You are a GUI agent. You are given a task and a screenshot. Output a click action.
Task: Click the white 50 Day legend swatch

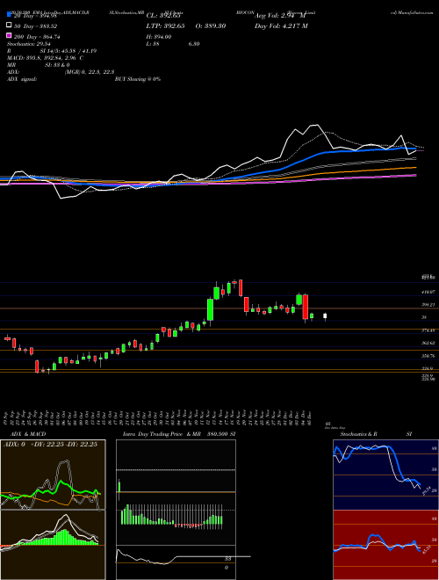click(10, 25)
